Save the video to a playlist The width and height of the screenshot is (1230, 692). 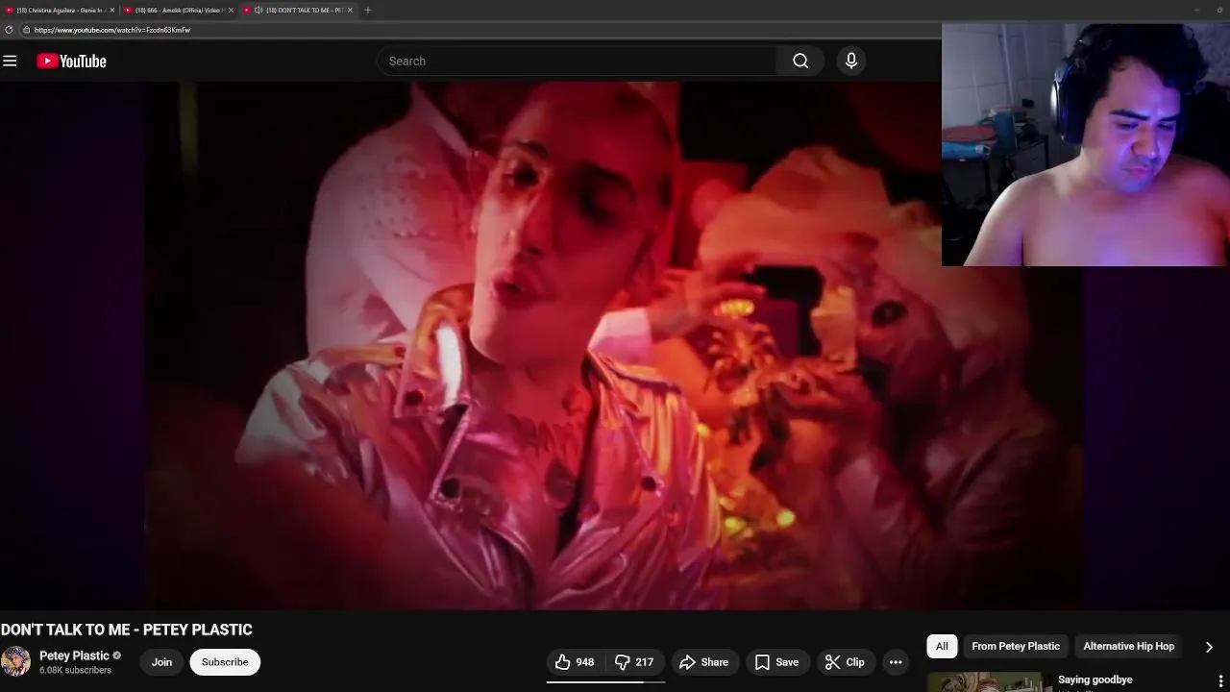click(x=776, y=662)
